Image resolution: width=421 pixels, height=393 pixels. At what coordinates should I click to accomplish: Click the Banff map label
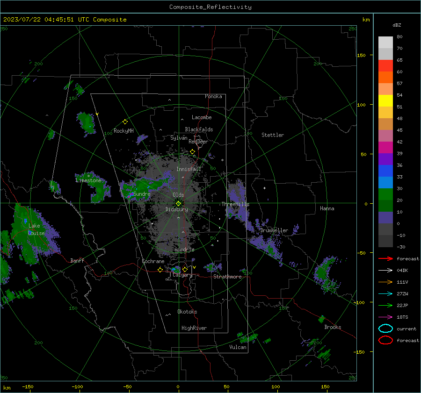(x=77, y=260)
